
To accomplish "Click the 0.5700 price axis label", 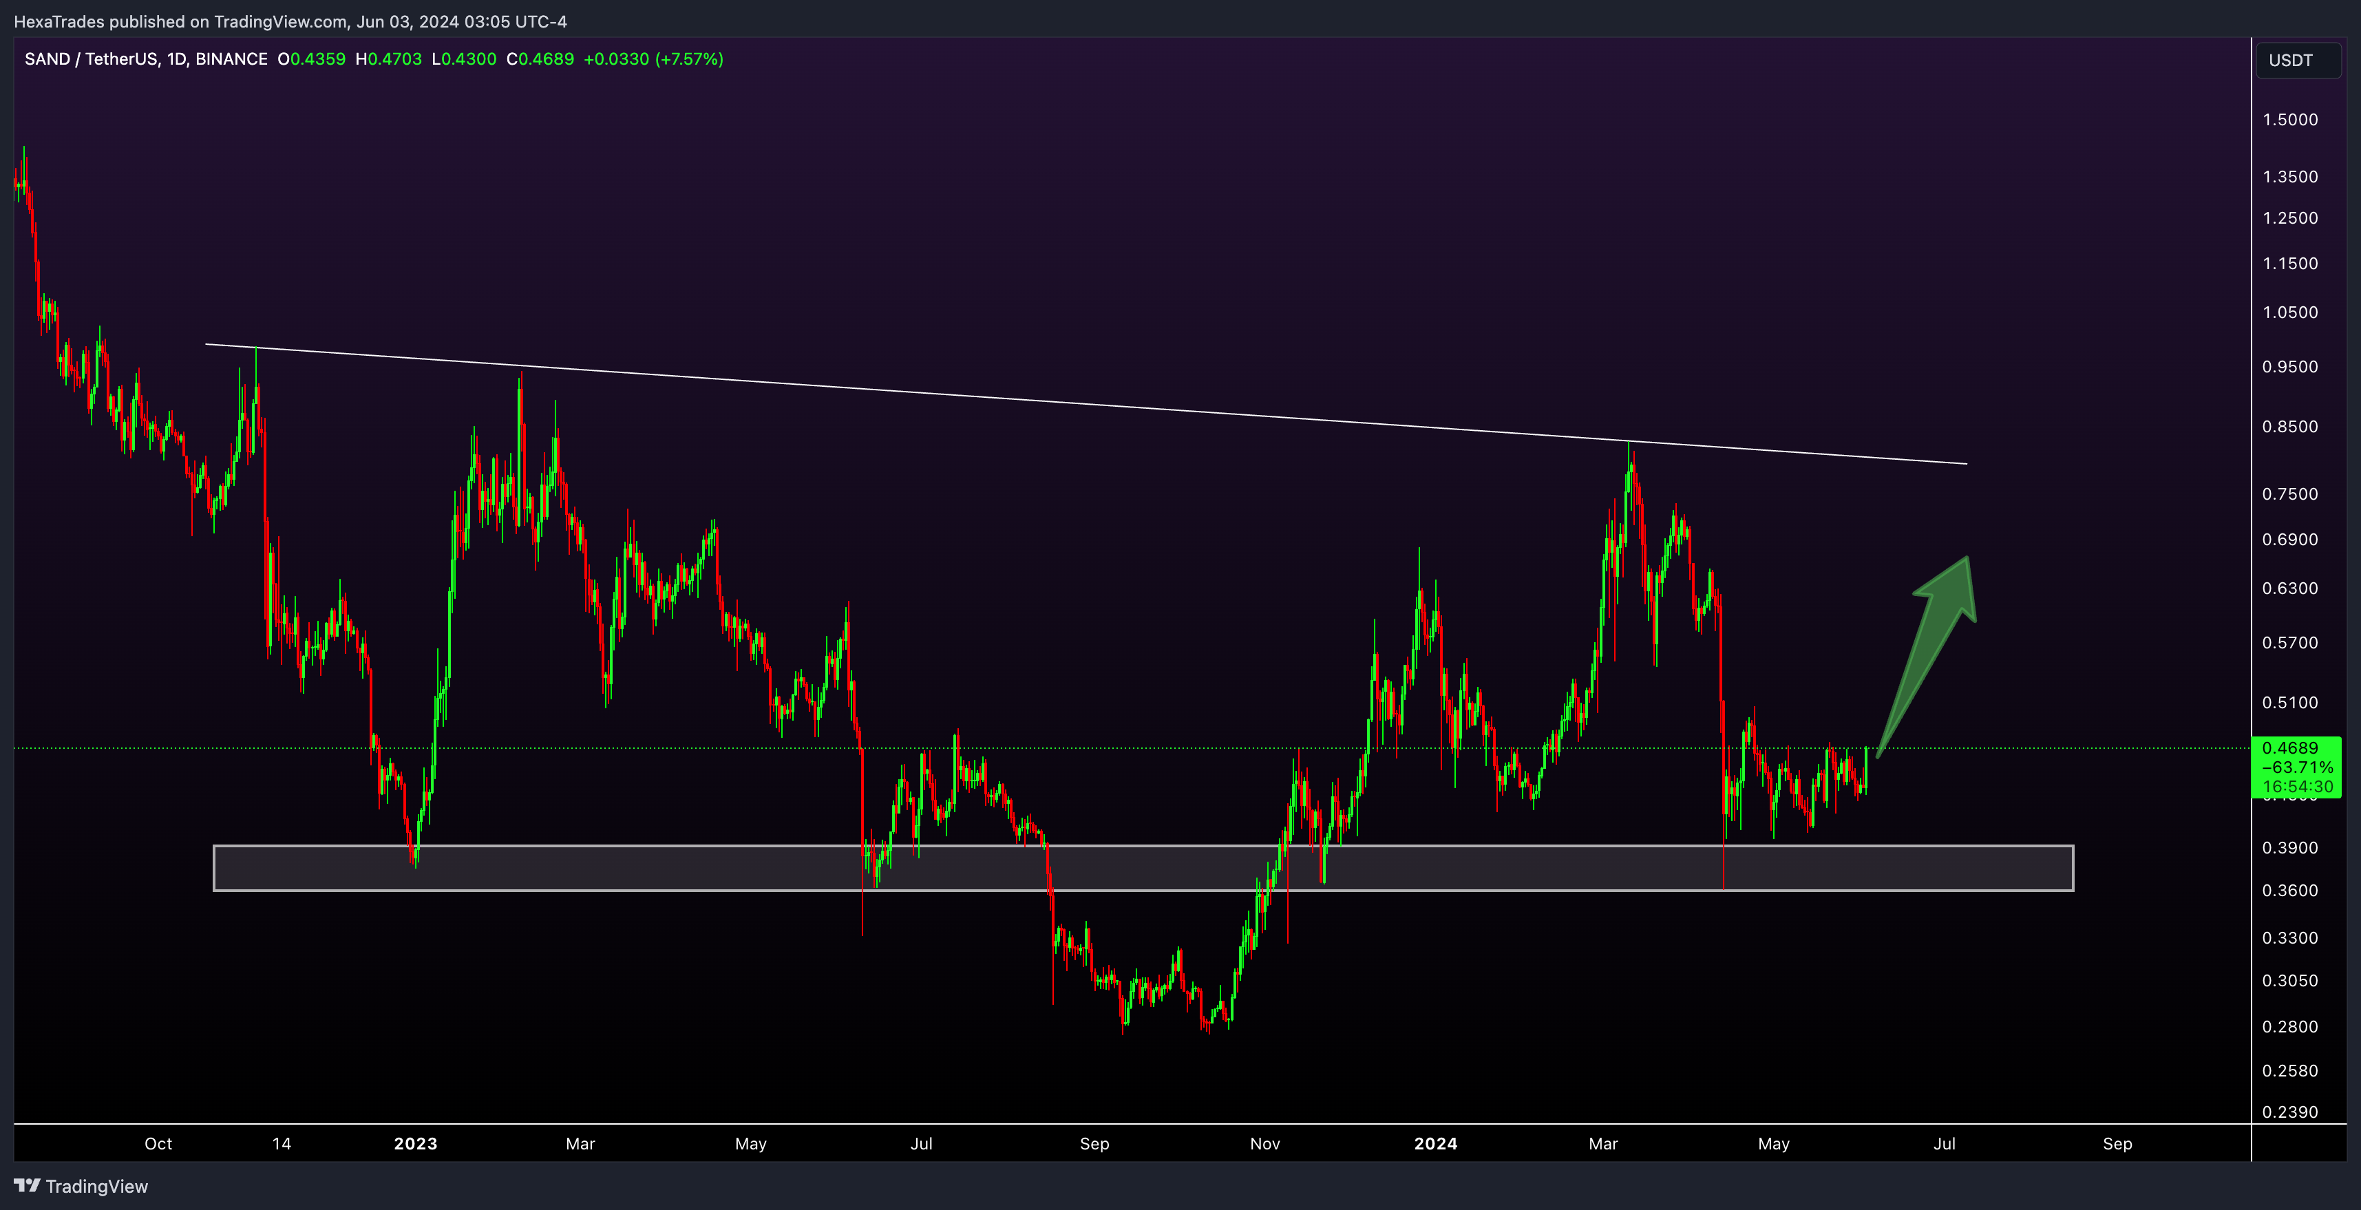I will 2289,643.
